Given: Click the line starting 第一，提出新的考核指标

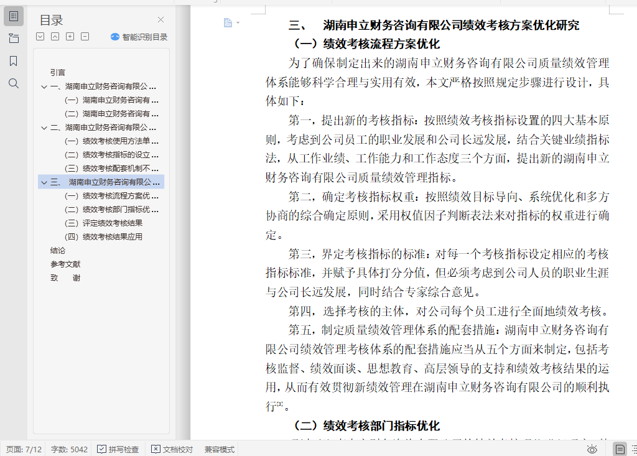Looking at the screenshot, I should (x=449, y=120).
